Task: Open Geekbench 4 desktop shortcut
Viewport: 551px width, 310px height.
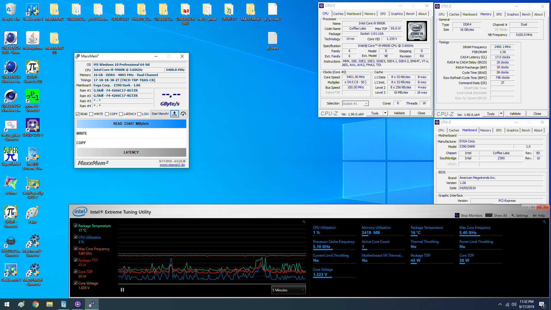Action: tap(33, 12)
